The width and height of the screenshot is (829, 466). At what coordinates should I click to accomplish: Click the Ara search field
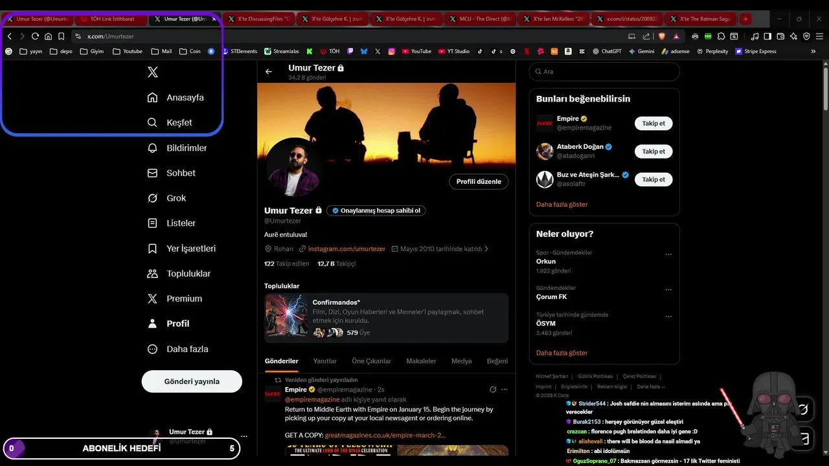(604, 72)
